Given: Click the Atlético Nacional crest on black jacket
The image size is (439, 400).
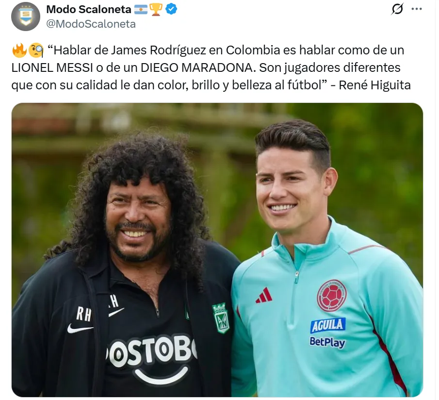Looking at the screenshot, I should [x=221, y=318].
